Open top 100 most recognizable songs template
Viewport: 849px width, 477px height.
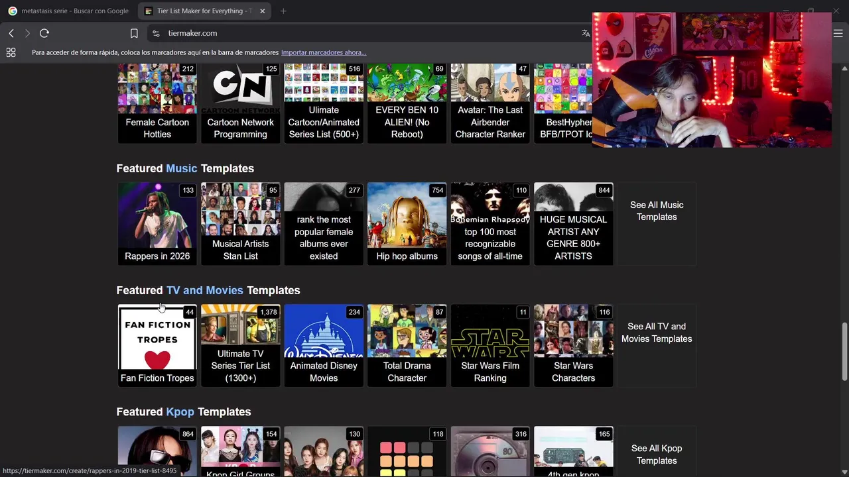click(490, 224)
